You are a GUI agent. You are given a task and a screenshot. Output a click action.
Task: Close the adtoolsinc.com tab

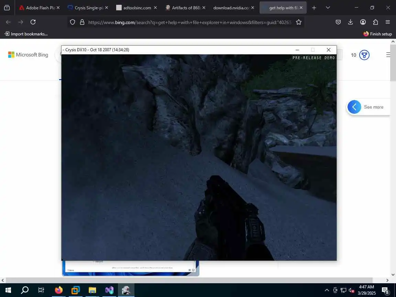(155, 8)
